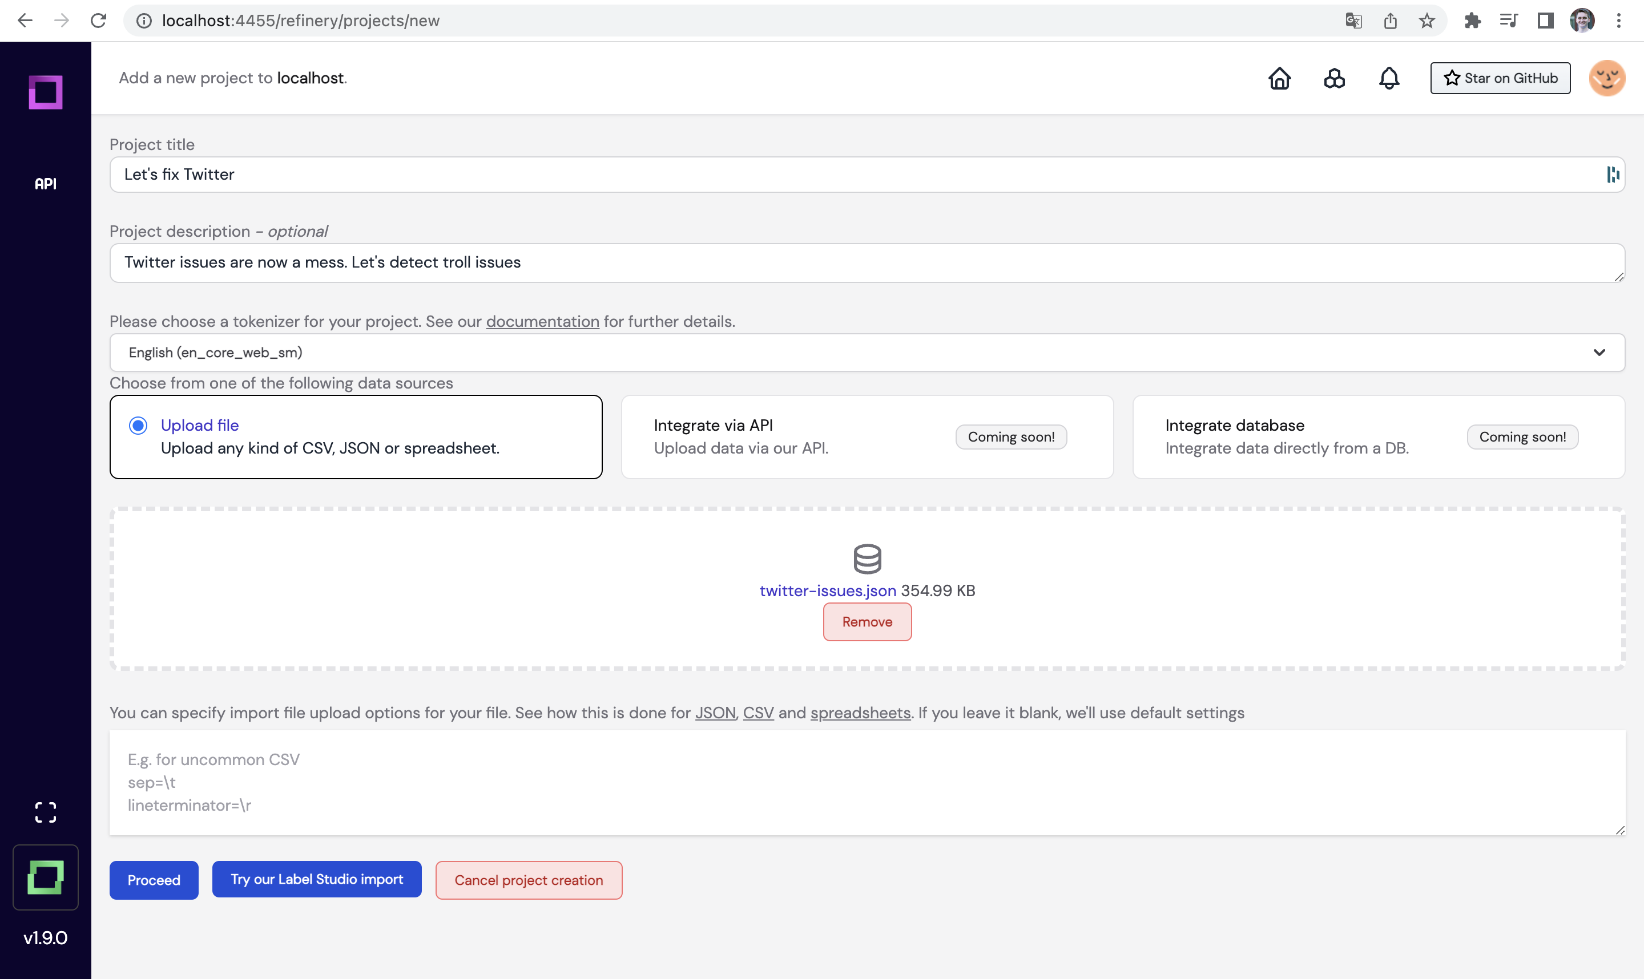
Task: Open notifications bell icon
Action: pos(1389,79)
